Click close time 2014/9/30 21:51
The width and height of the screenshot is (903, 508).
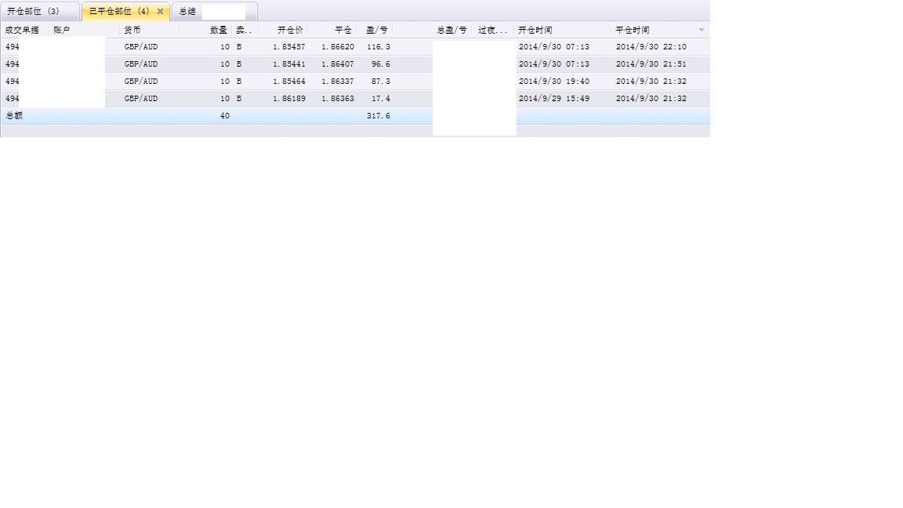(x=651, y=64)
